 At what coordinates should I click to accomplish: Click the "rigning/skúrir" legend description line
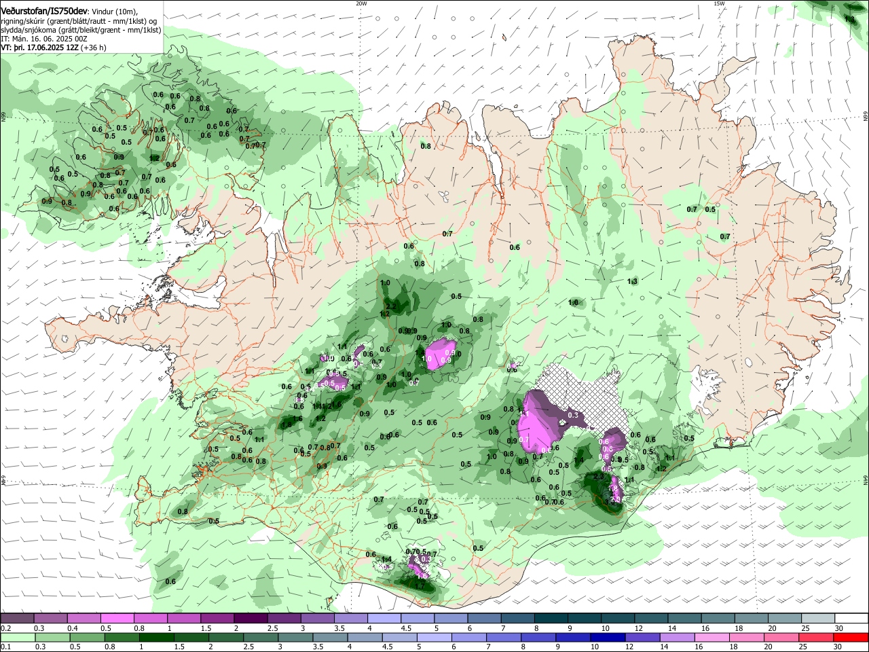(80, 20)
